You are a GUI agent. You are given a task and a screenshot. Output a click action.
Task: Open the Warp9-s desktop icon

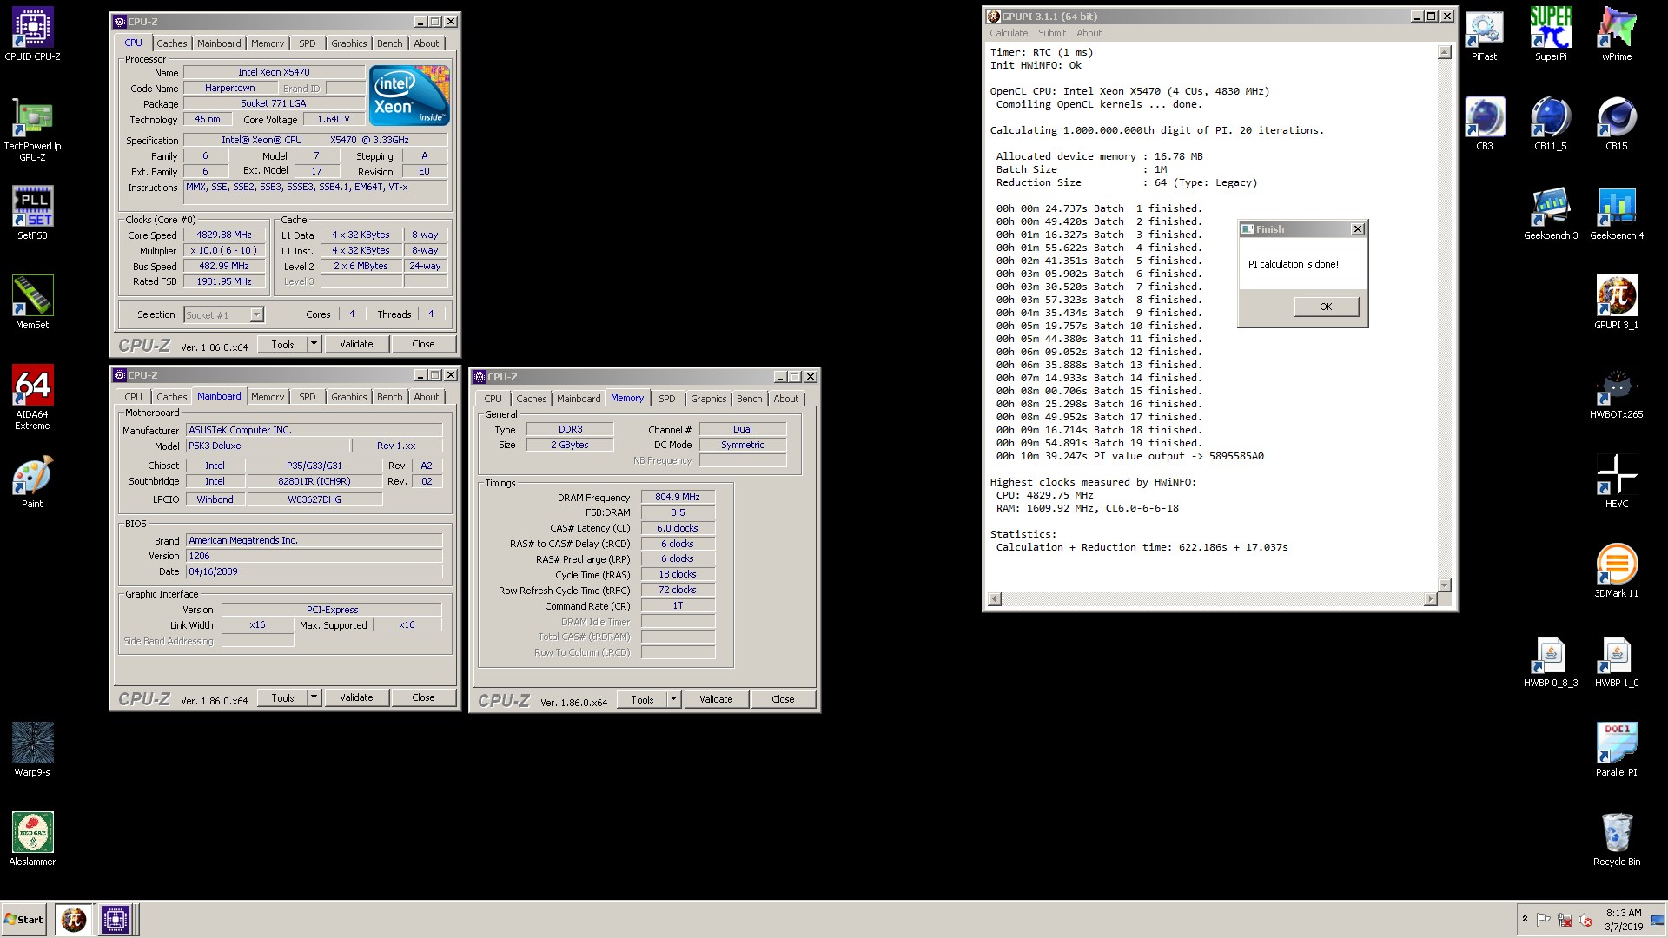click(x=32, y=749)
